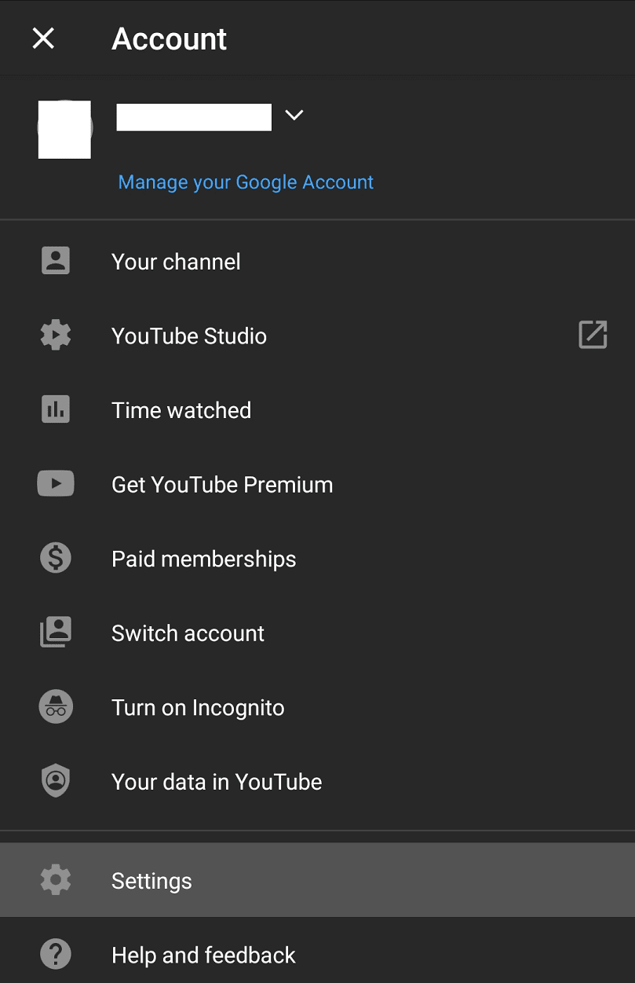Click the Help question mark icon

56,955
